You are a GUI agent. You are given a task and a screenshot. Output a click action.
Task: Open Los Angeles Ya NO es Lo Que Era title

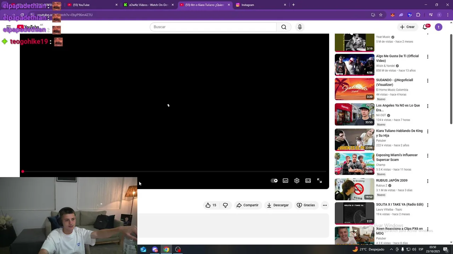(x=398, y=108)
